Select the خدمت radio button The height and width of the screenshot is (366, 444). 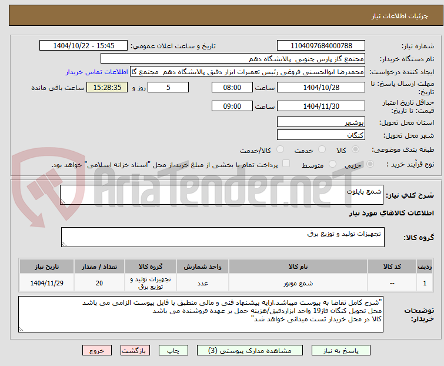[322, 149]
